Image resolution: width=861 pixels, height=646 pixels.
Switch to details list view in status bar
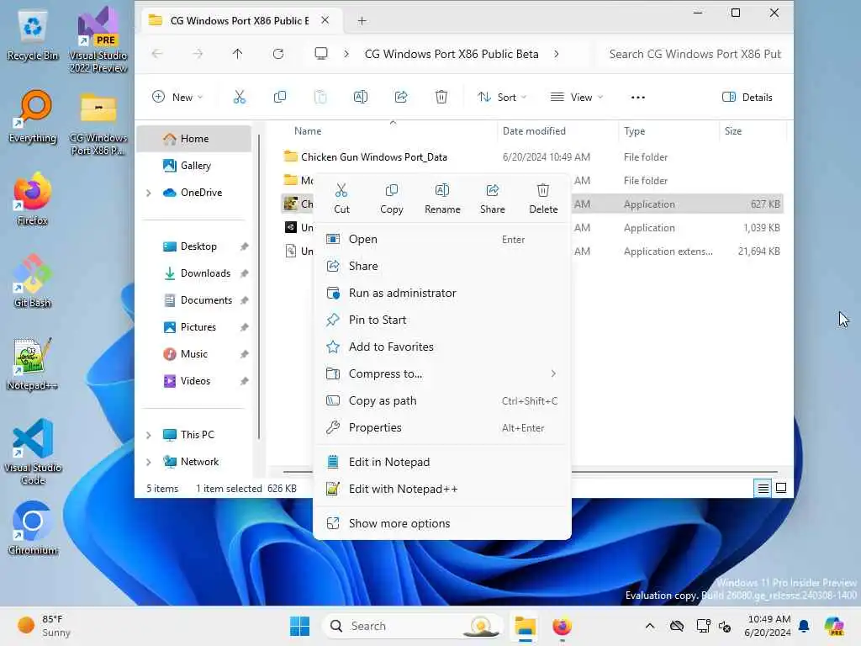[x=763, y=488]
